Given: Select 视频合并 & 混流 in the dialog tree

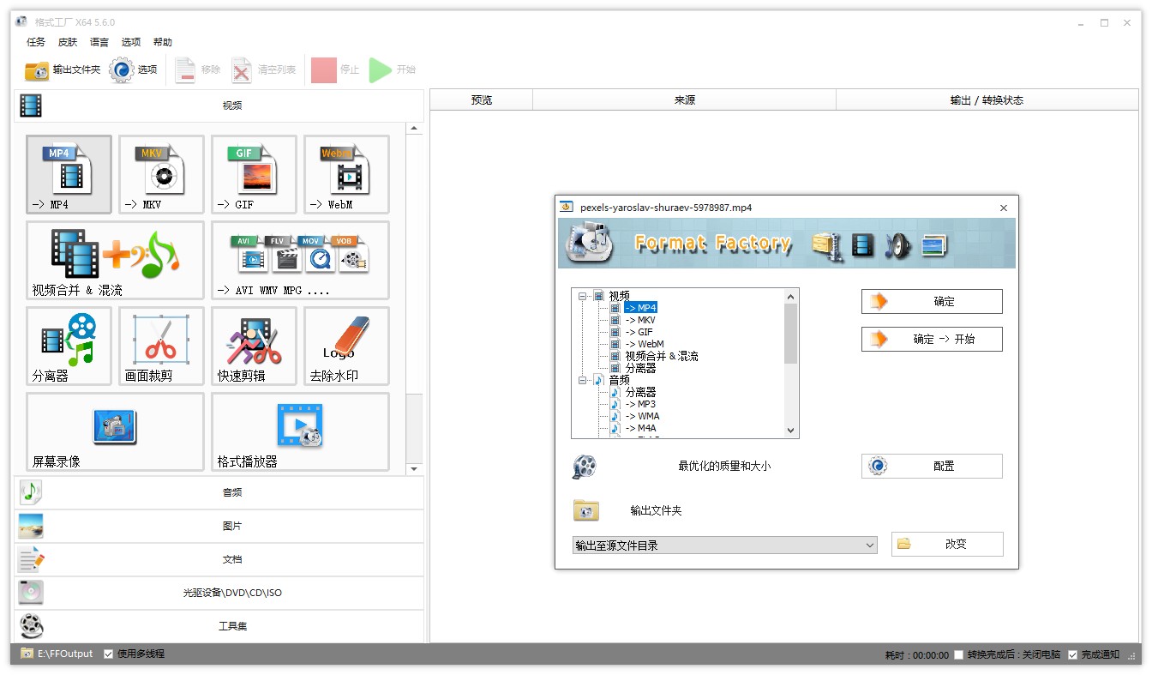Looking at the screenshot, I should (662, 356).
